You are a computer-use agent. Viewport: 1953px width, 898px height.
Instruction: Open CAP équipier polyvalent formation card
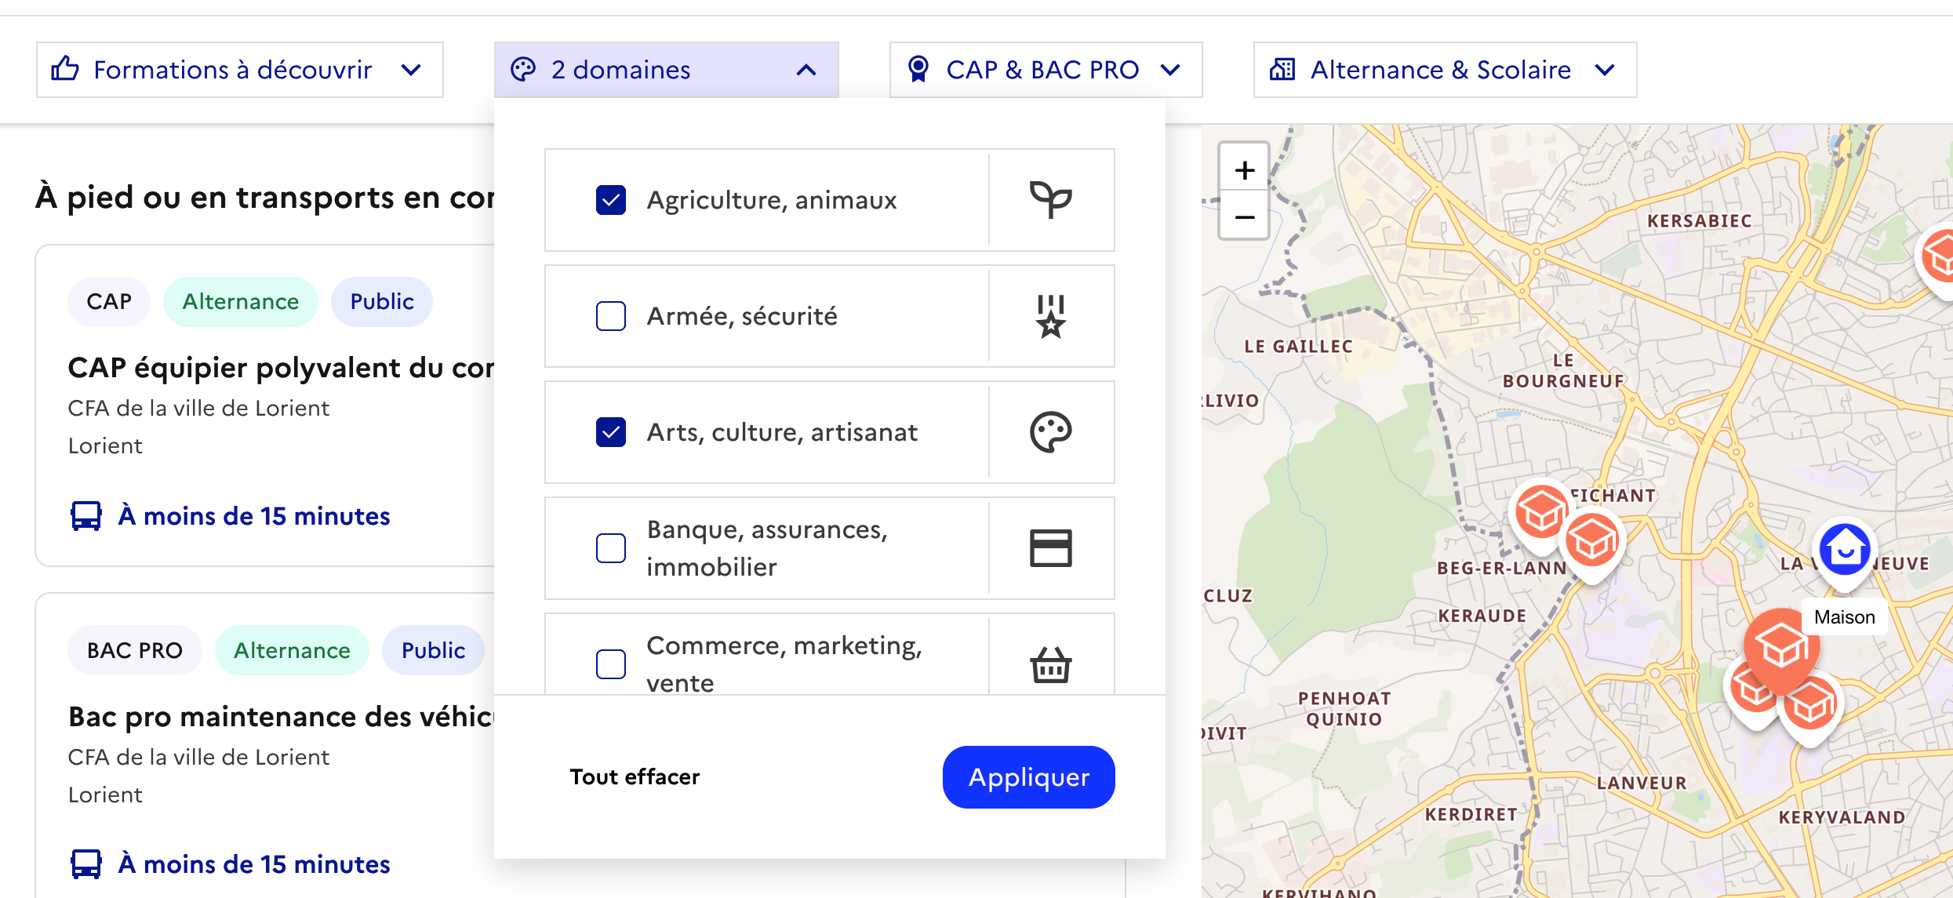(281, 368)
